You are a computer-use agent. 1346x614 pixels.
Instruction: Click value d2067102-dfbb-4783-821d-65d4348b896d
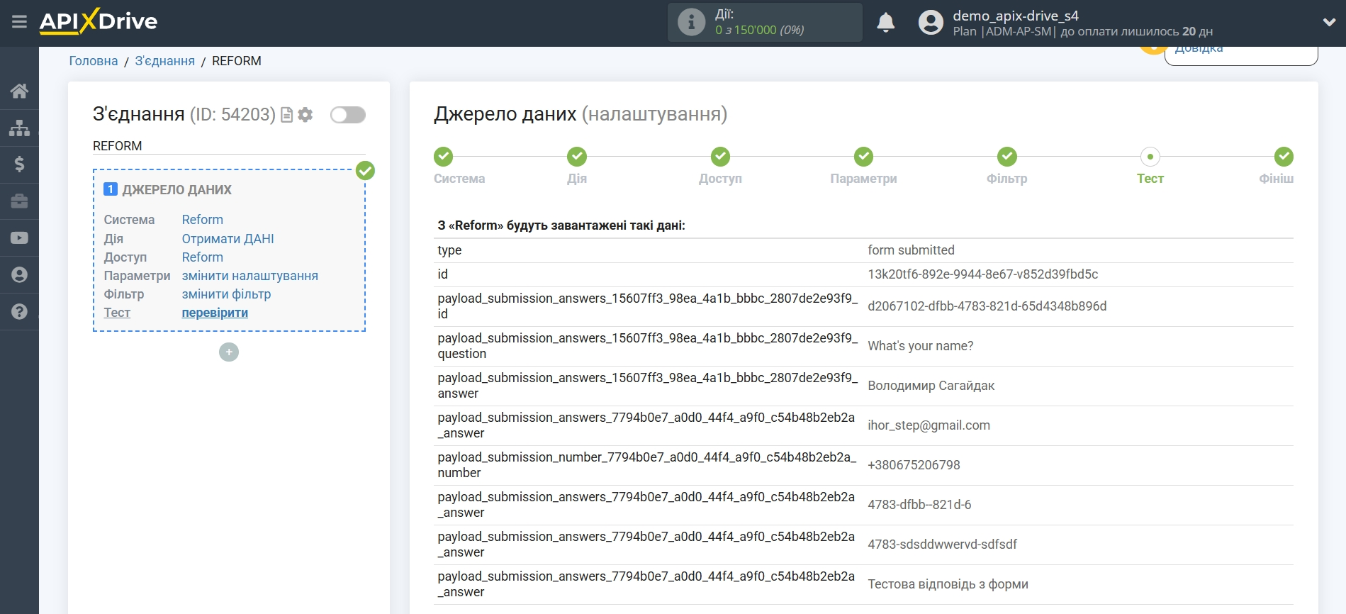pos(987,306)
